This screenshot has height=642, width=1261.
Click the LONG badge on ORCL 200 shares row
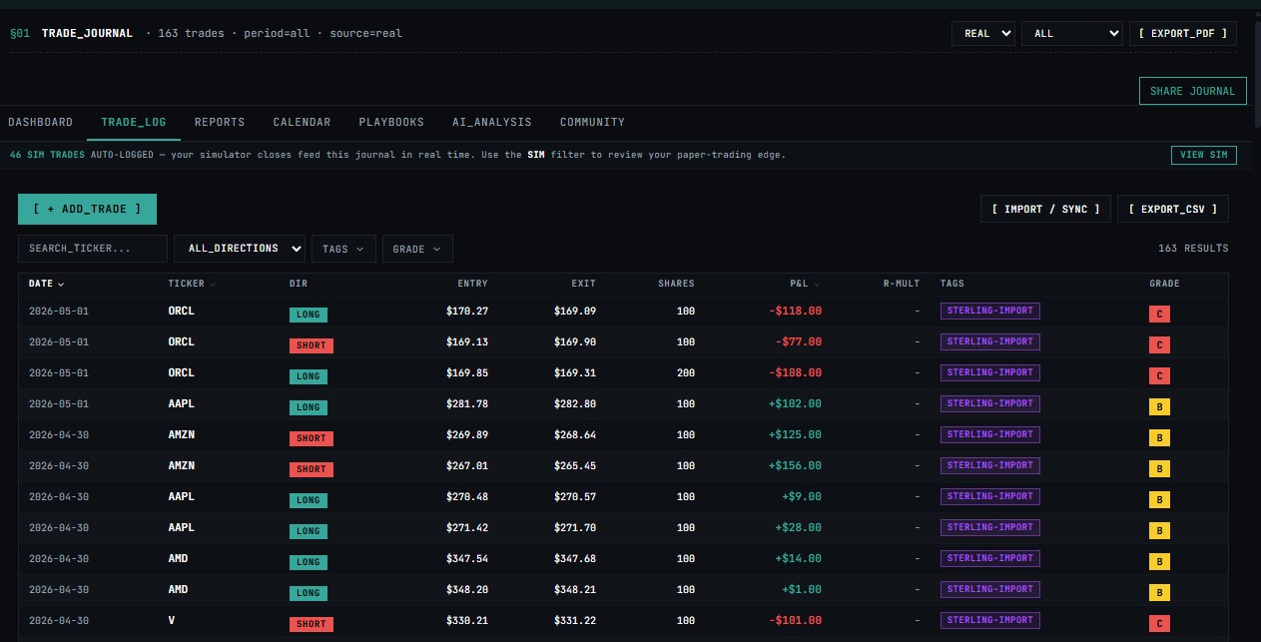tap(309, 376)
